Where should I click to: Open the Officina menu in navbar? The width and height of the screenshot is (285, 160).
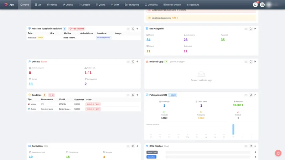tap(68, 5)
